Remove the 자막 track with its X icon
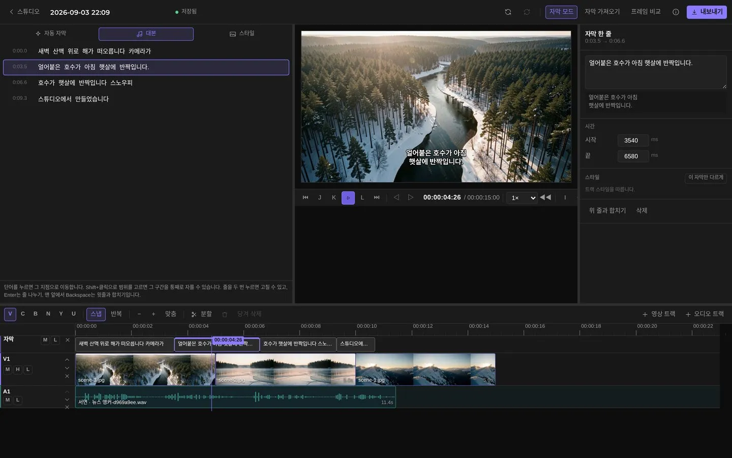Screen dimensions: 732x458 coord(68,340)
